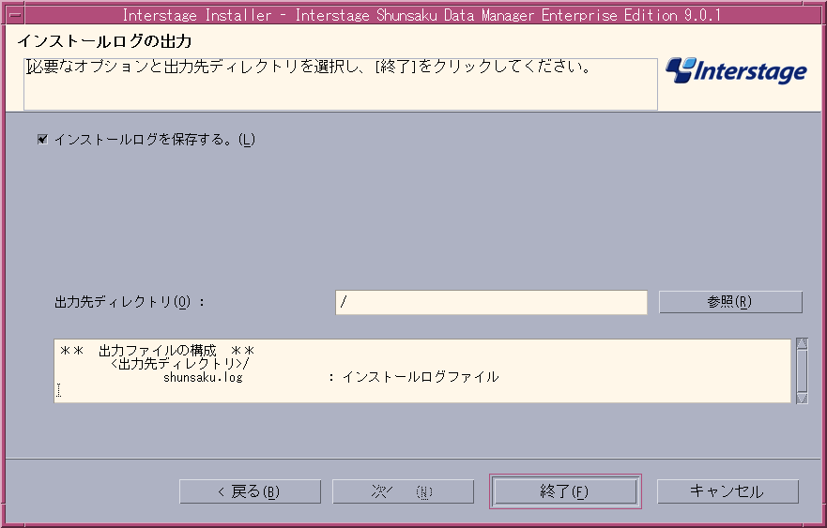Go back with the 戻る(B) button
Screen dimensions: 827x528
tap(250, 491)
